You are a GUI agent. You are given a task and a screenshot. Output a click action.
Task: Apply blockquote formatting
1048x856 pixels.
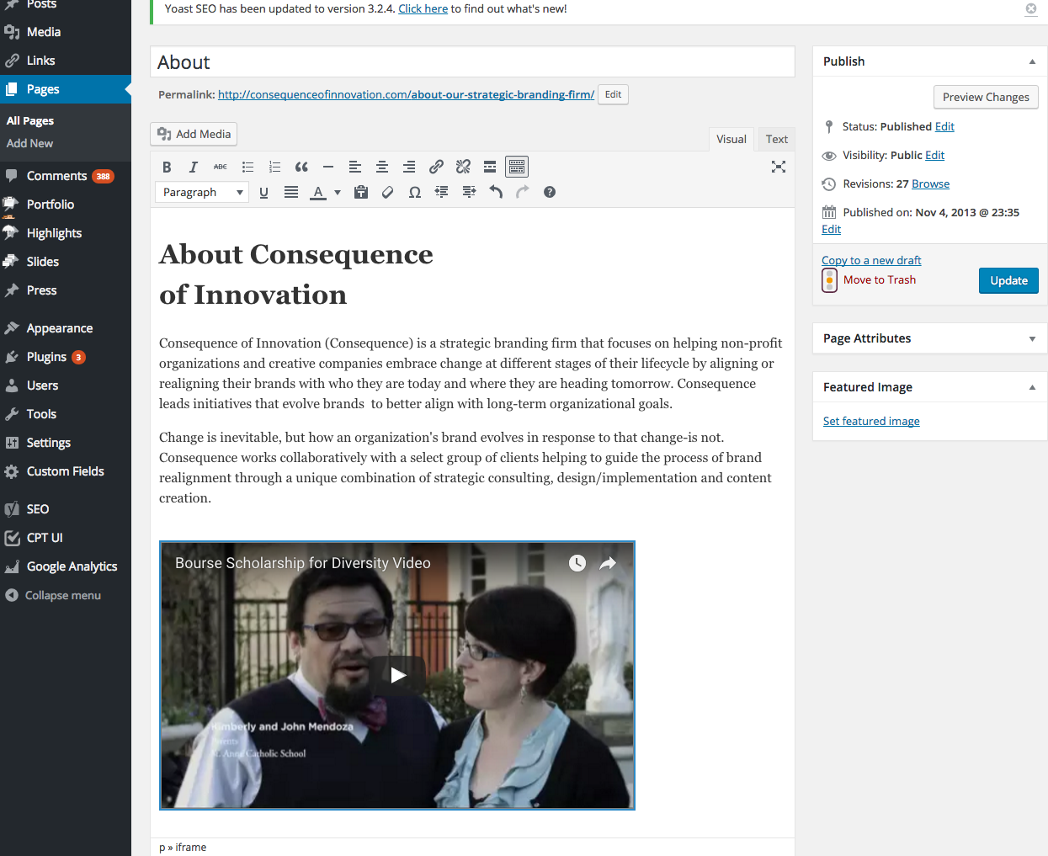[301, 167]
